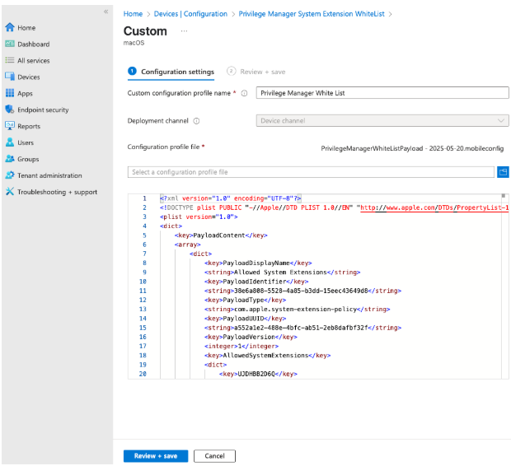Click the Endpoint security shield icon

click(10, 110)
